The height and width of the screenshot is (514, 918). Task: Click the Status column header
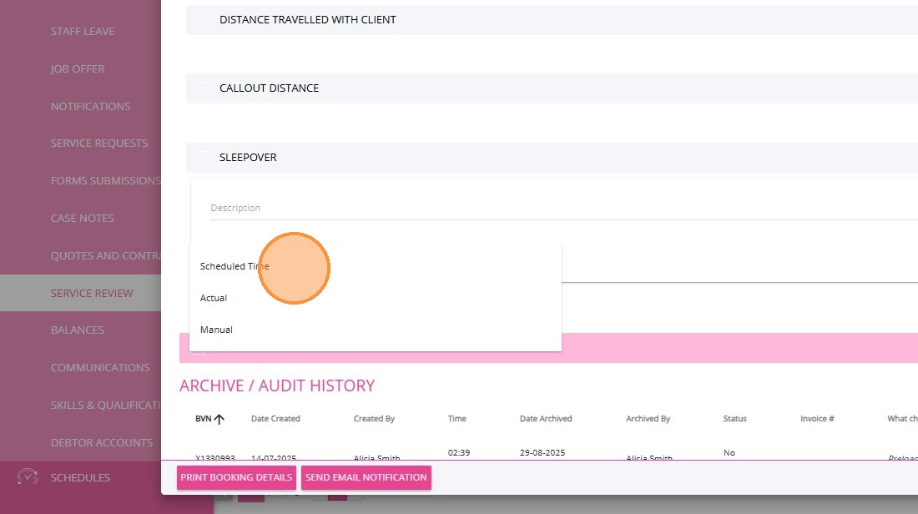coord(734,419)
